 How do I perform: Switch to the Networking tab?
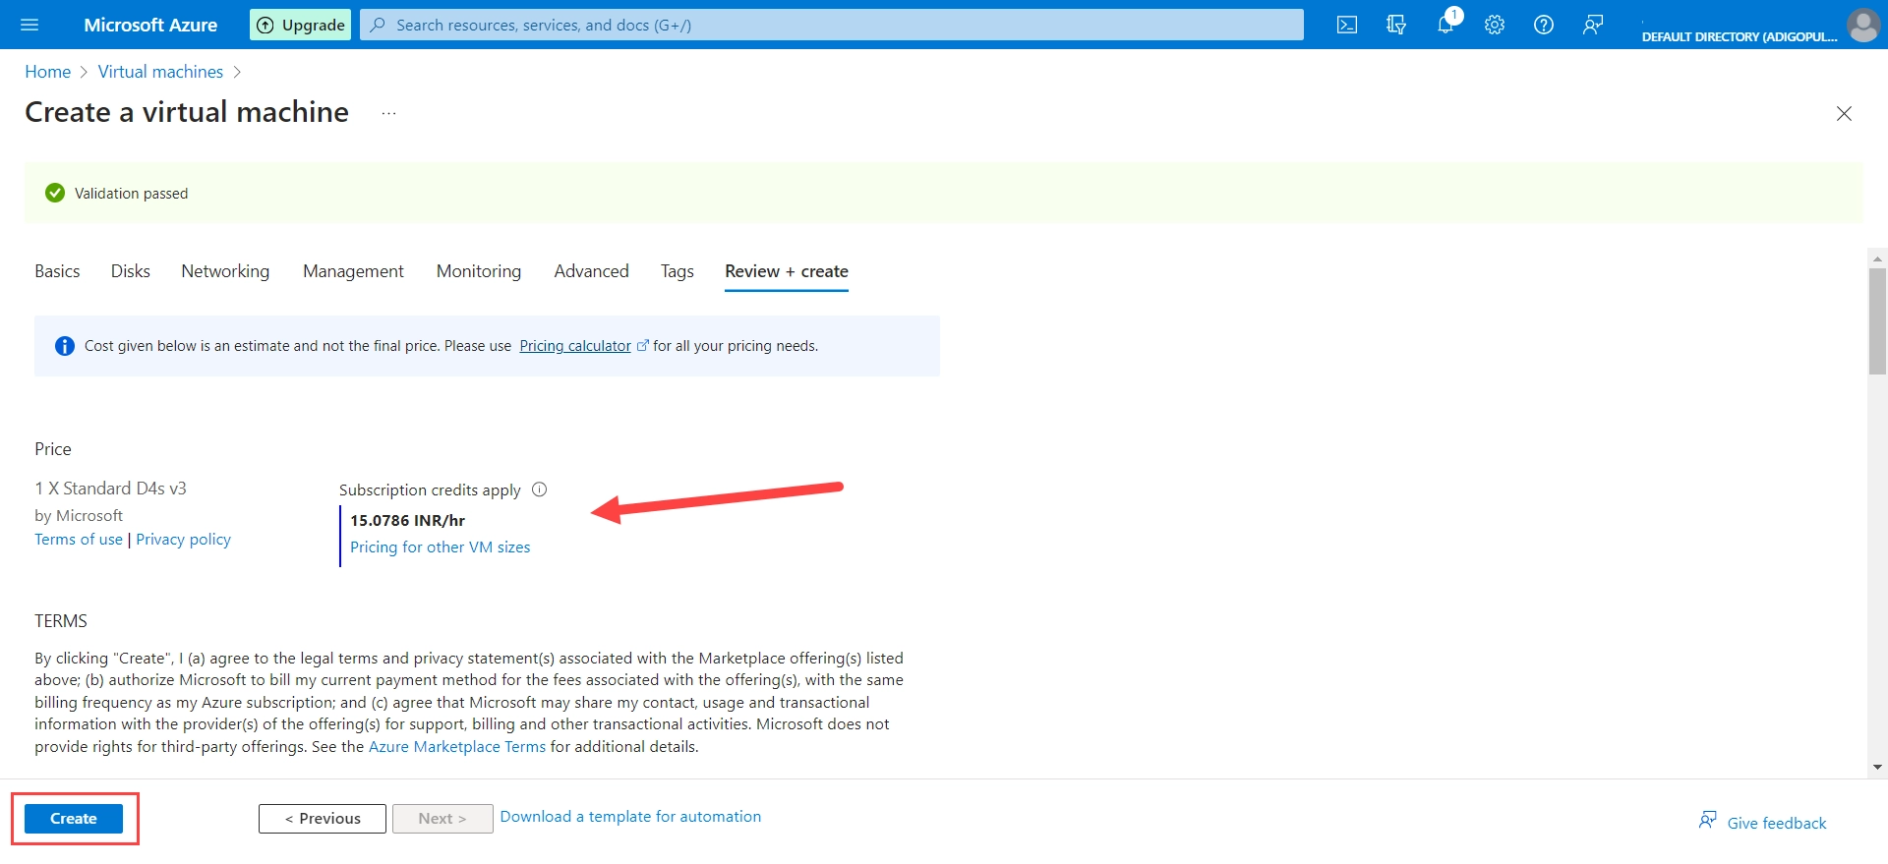pos(225,271)
